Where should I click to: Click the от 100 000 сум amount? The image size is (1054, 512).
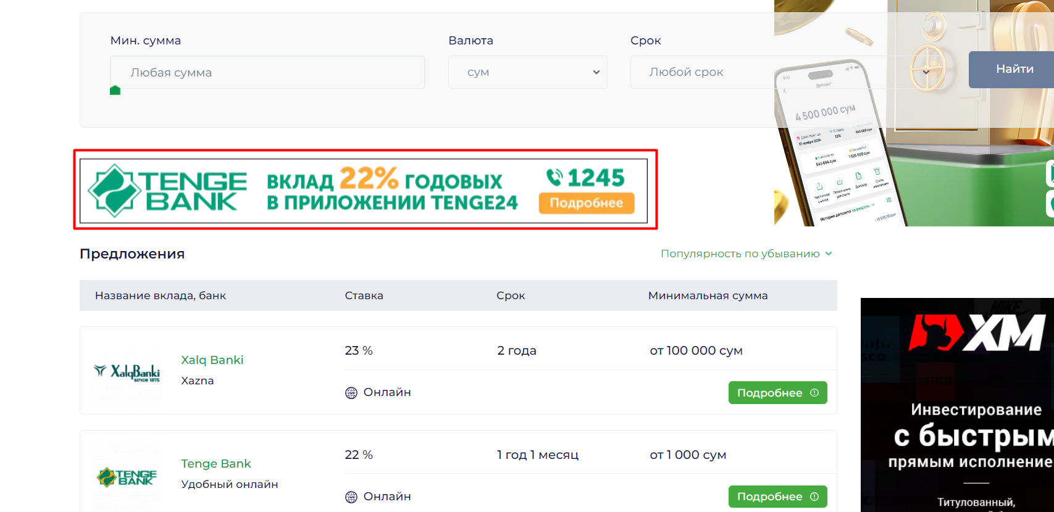696,350
